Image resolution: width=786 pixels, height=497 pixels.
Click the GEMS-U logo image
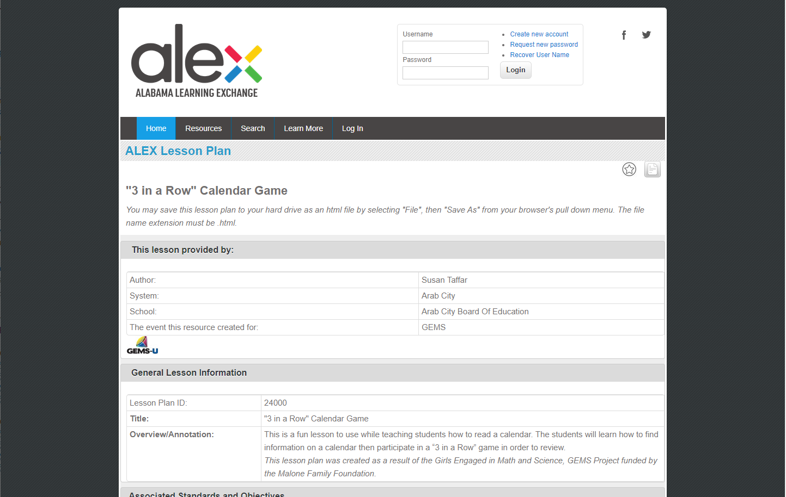[142, 346]
